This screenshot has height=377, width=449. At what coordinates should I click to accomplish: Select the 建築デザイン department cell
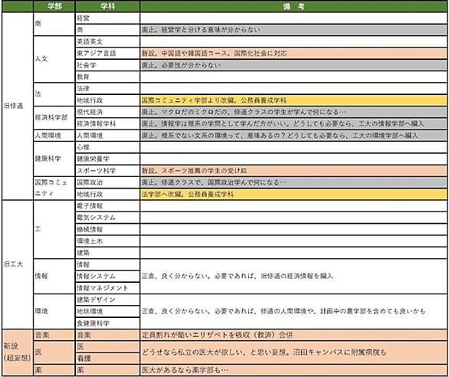point(108,300)
